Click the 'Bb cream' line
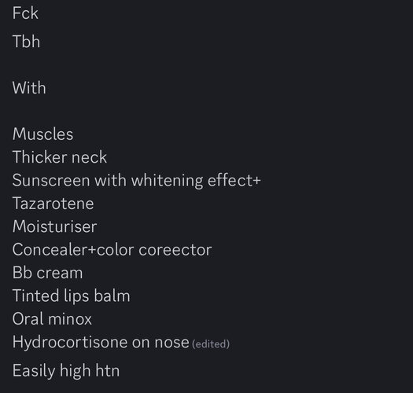This screenshot has height=393, width=413. 47,273
